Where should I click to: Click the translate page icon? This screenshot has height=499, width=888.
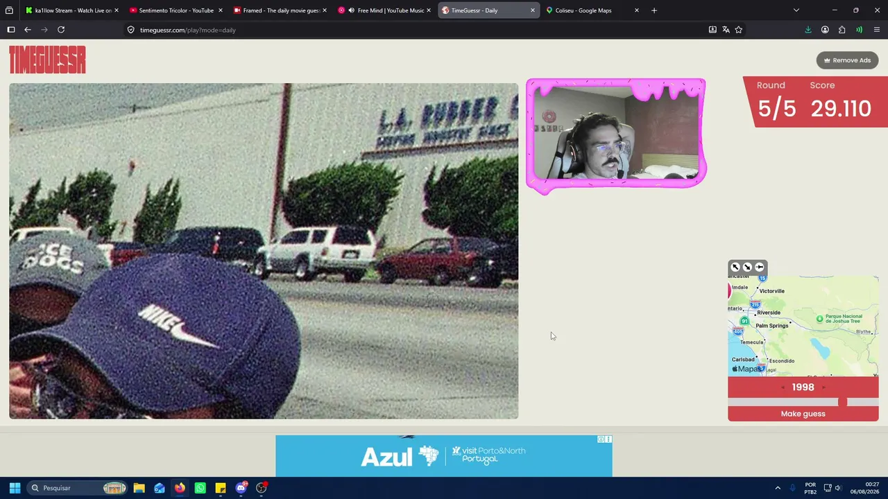(726, 30)
